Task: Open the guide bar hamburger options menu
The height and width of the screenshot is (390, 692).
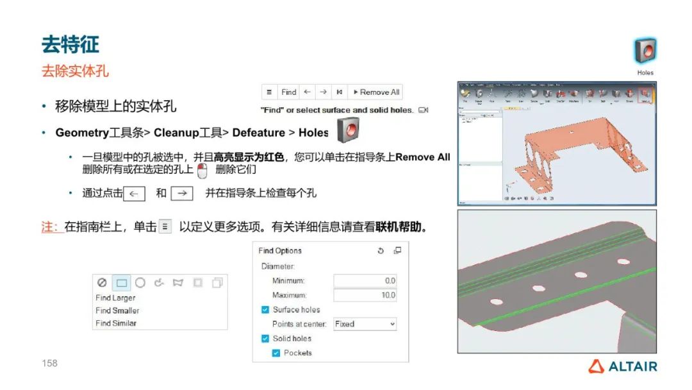Action: [x=269, y=92]
